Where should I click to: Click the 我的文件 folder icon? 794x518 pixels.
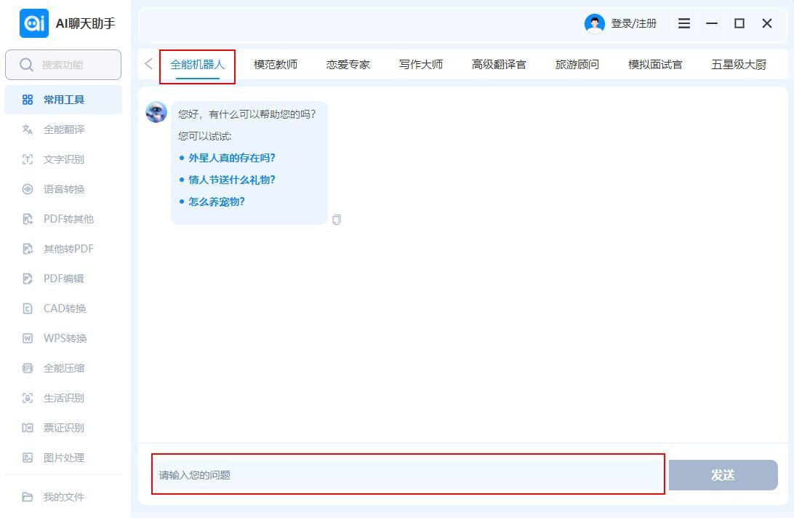[28, 497]
